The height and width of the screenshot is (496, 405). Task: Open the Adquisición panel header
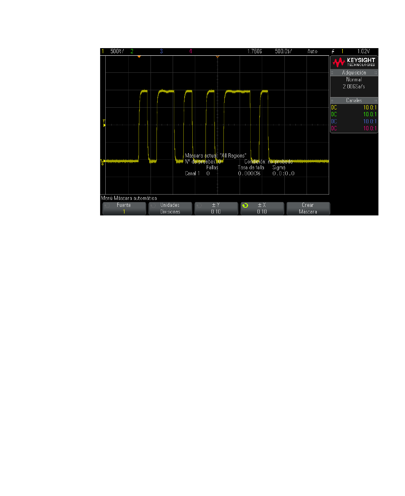coord(354,73)
